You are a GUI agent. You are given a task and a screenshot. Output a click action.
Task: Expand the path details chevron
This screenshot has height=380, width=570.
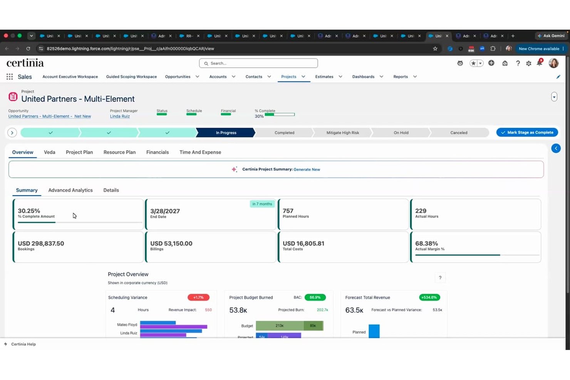pyautogui.click(x=12, y=132)
